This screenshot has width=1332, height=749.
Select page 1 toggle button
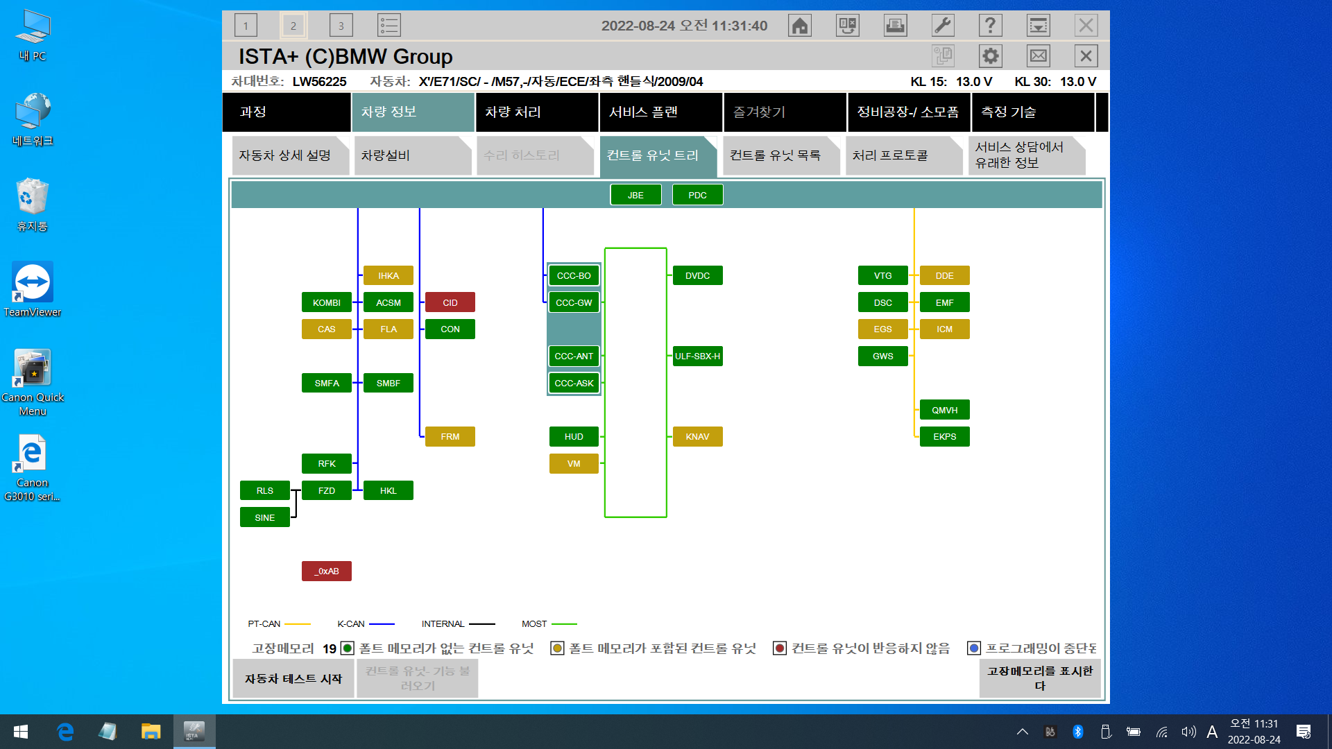[246, 26]
